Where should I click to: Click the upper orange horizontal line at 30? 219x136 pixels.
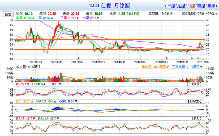click(x=110, y=39)
